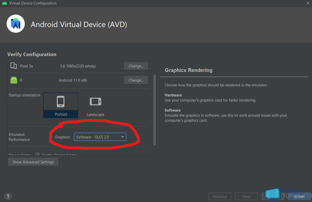Click the Previous button

click(x=220, y=196)
